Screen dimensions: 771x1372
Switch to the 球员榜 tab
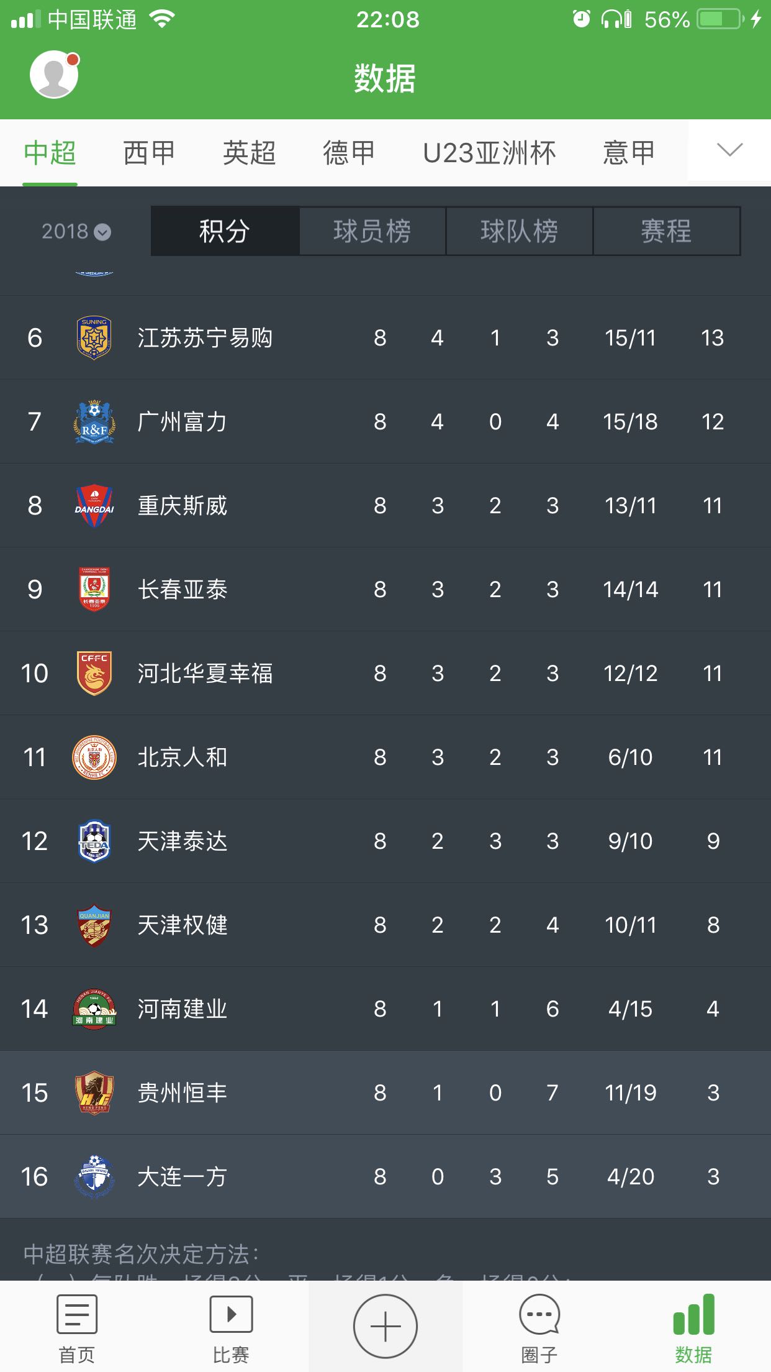[372, 231]
